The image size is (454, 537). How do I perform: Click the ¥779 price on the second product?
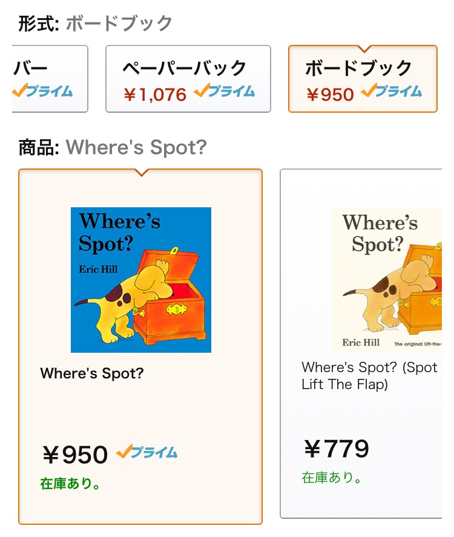337,449
